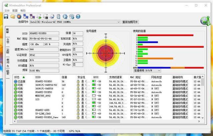Open the 文件 menu
The width and height of the screenshot is (213, 136).
click(x=7, y=11)
